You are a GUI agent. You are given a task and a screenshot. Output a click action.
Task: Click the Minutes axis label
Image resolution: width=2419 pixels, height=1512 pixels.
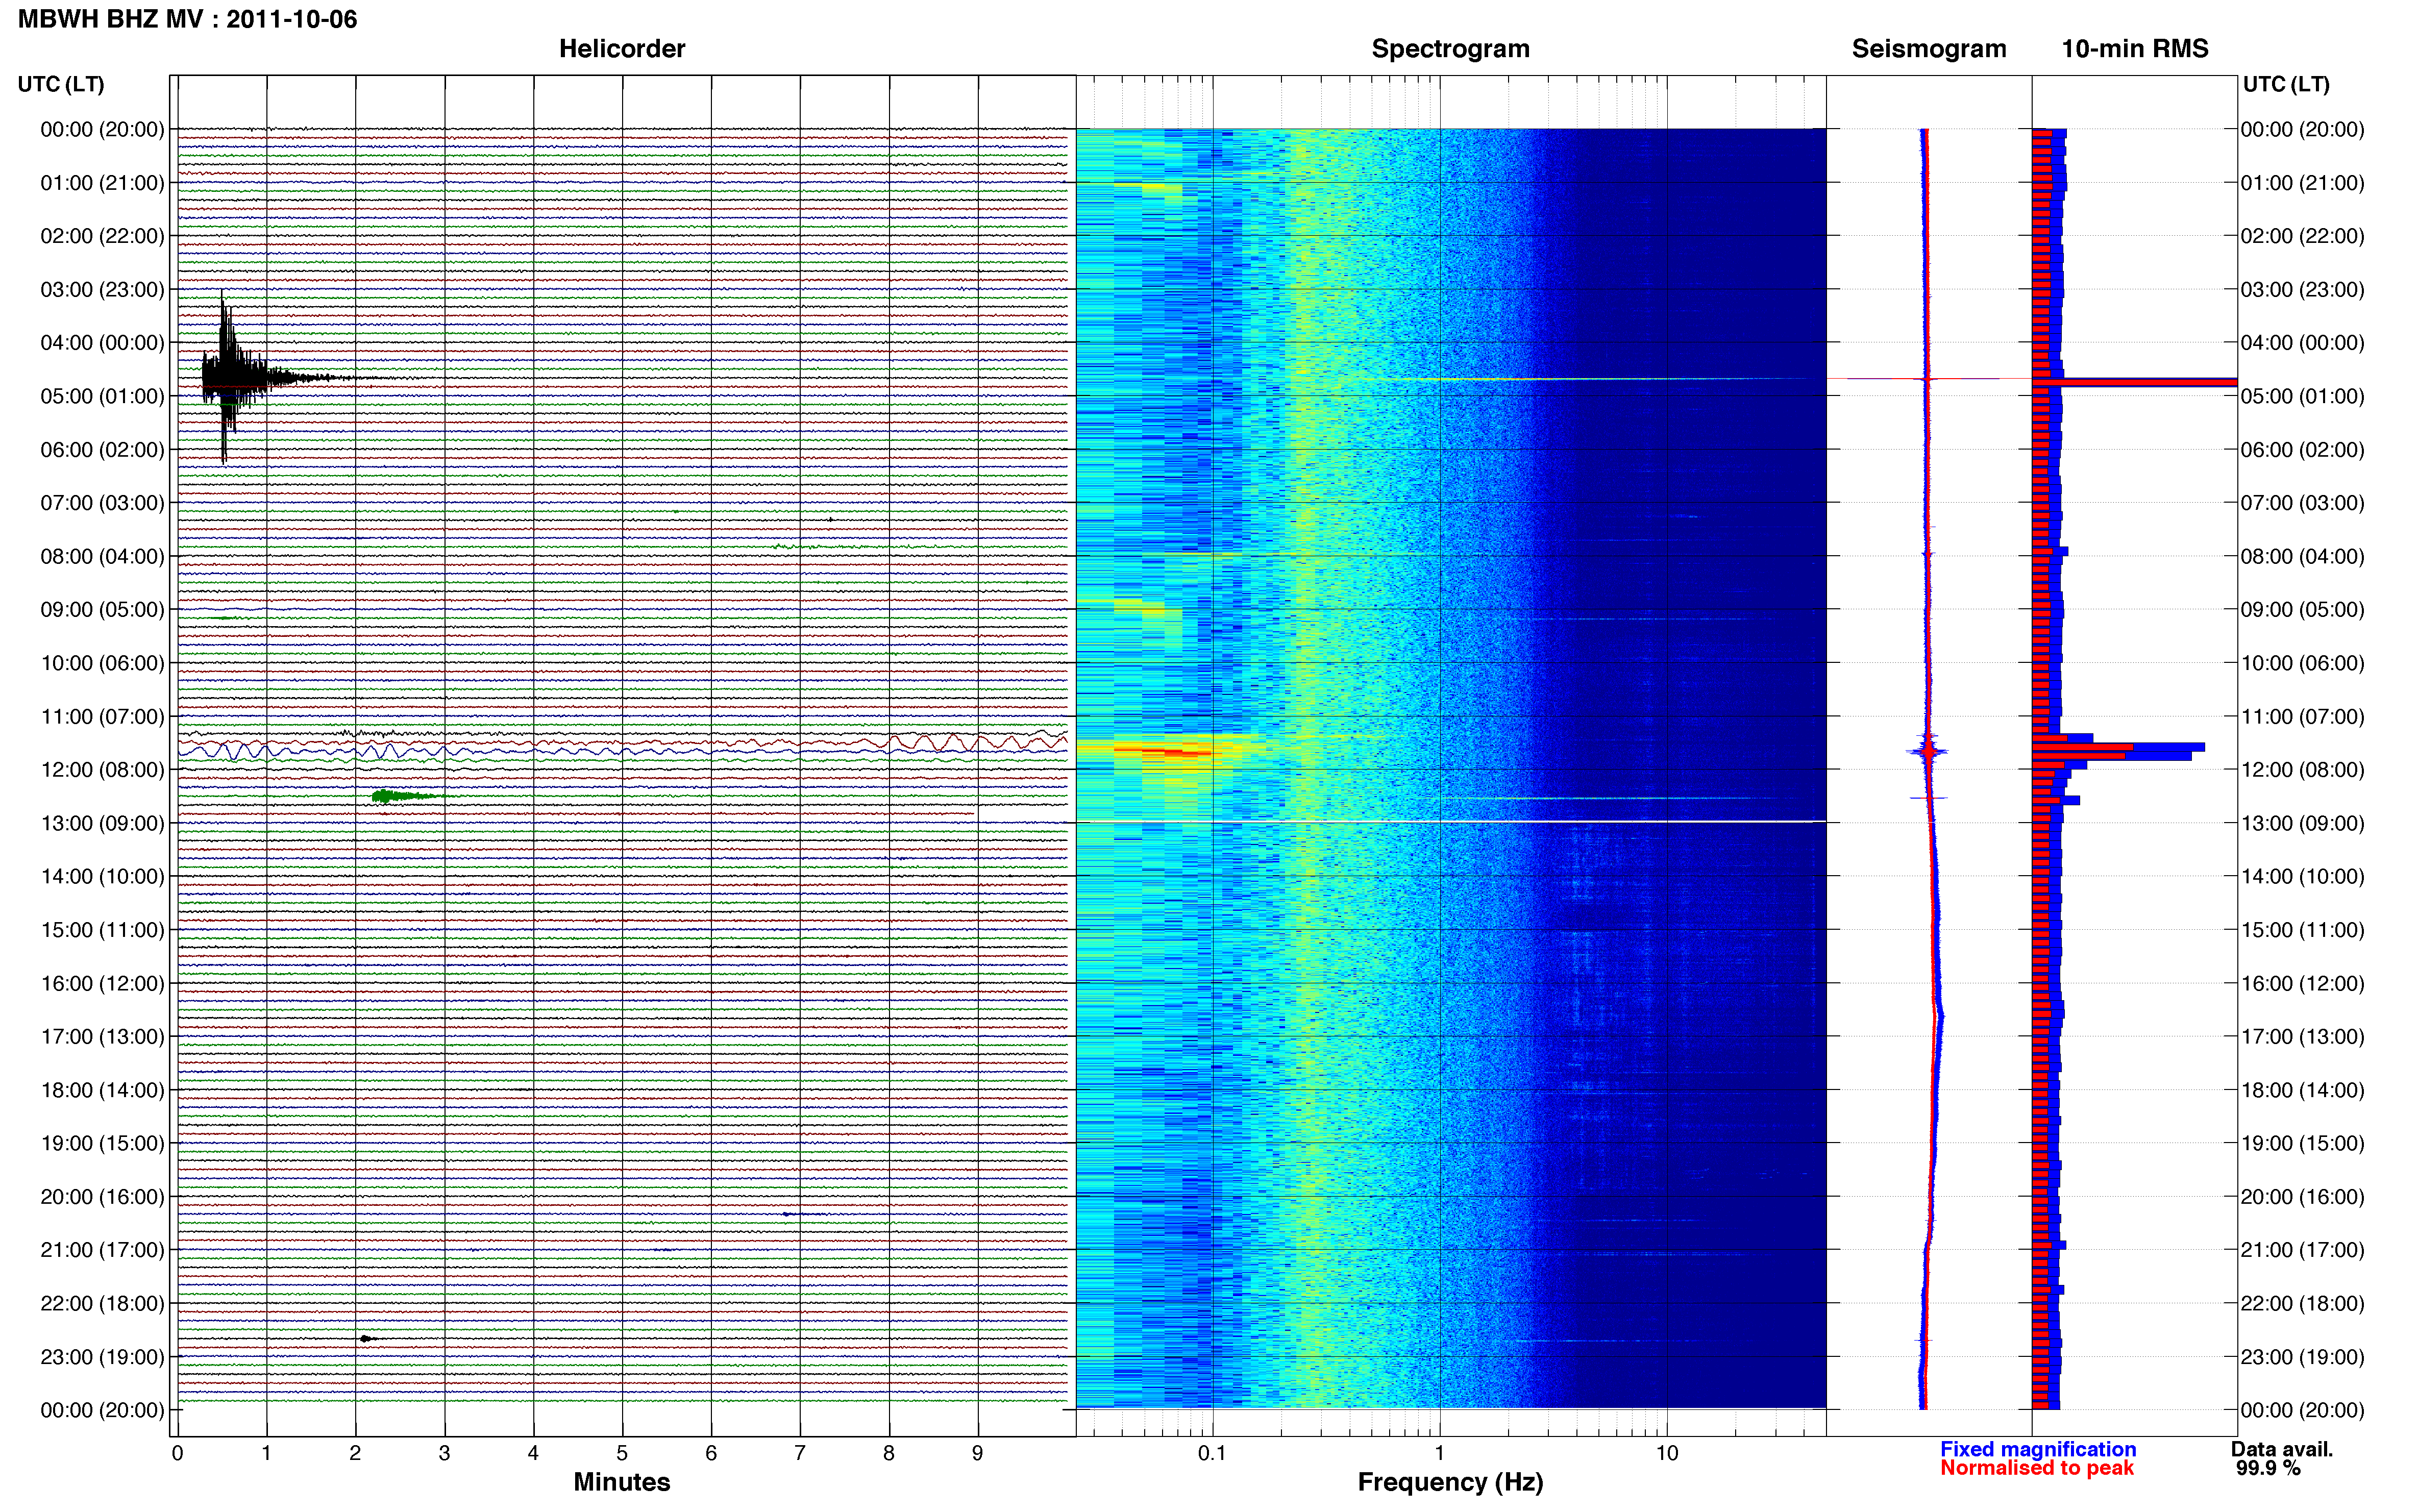pos(621,1482)
